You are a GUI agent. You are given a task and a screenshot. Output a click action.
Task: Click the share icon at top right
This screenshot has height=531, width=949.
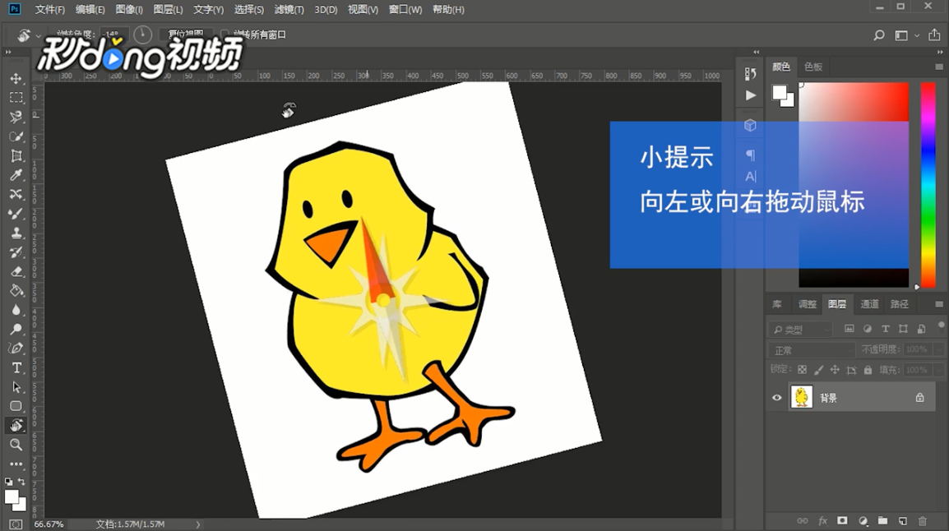(x=934, y=35)
